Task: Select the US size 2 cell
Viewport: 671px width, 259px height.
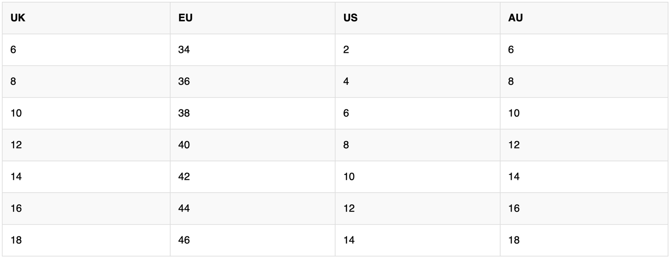Action: click(346, 50)
